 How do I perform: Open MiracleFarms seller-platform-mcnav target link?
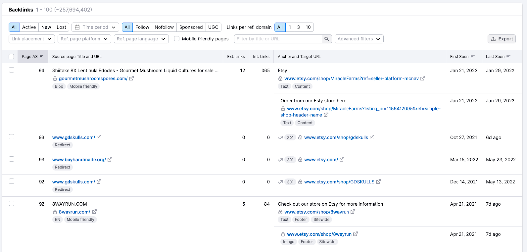[x=351, y=78]
